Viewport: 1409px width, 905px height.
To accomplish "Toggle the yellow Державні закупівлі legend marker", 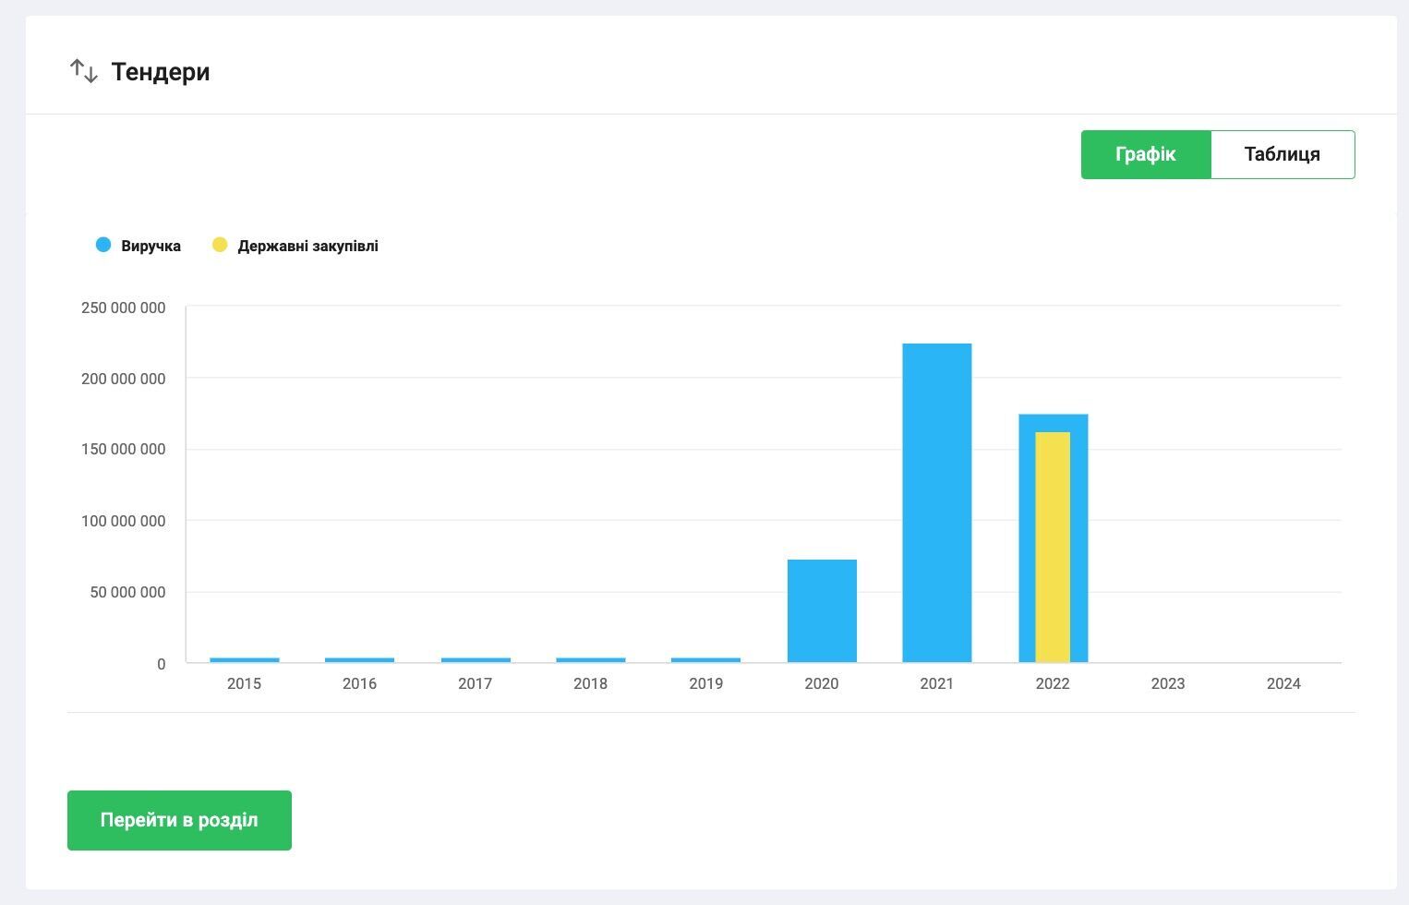I will tap(220, 245).
